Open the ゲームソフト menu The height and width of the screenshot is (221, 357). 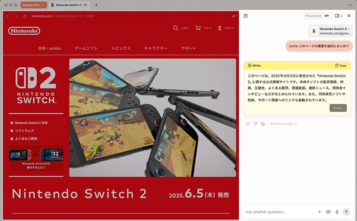coord(86,48)
